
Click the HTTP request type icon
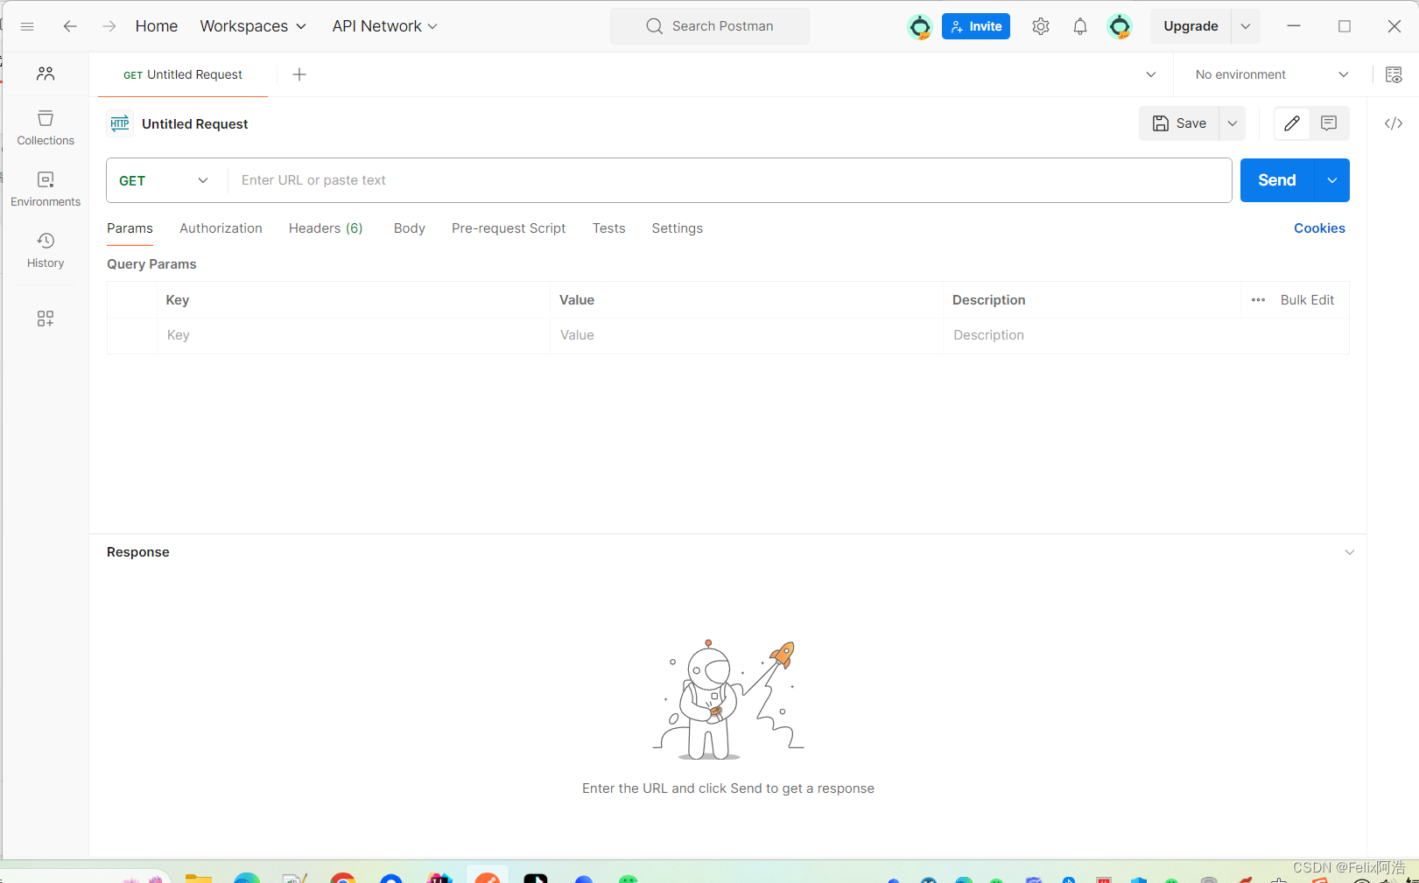click(x=120, y=123)
